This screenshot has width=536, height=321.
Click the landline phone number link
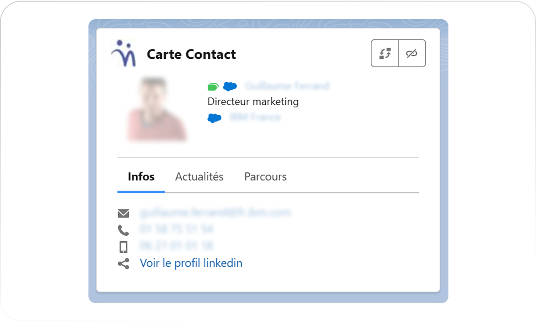pos(176,229)
